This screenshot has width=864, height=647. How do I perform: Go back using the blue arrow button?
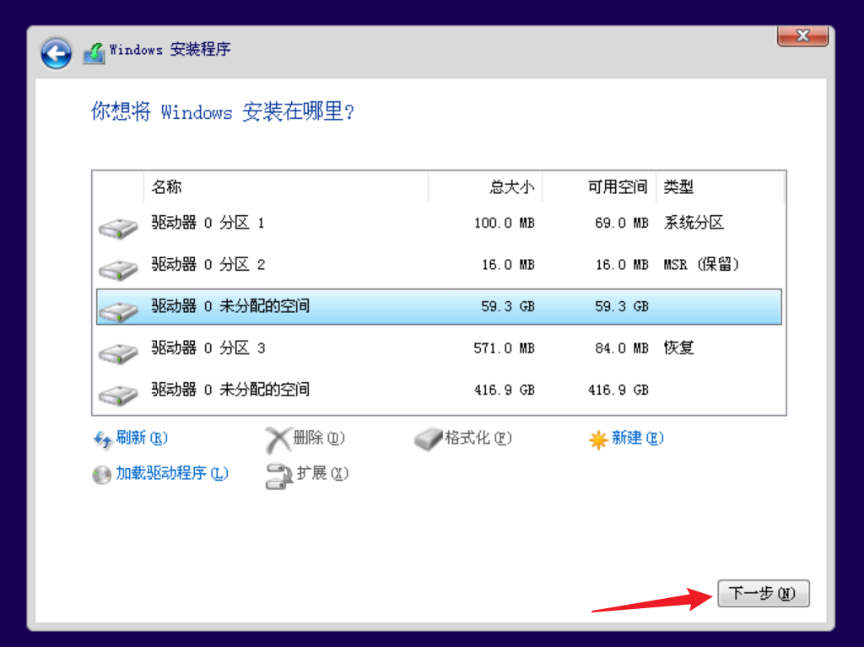[x=56, y=53]
